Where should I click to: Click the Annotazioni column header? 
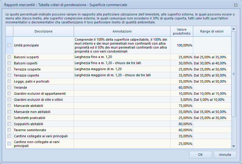[122, 31]
